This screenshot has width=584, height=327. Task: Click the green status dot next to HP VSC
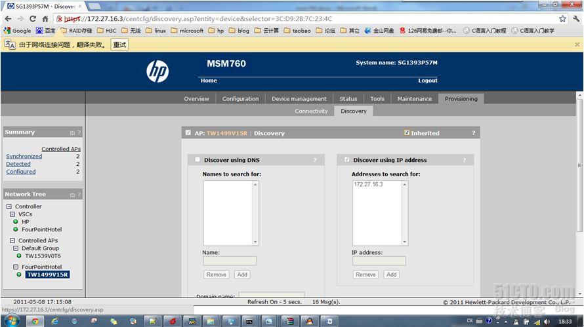16,221
